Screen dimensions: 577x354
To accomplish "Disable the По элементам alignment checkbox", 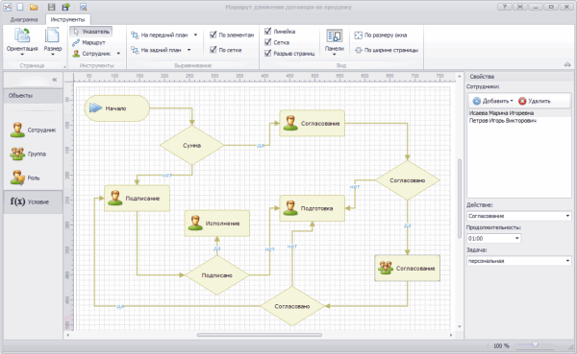I will (213, 35).
